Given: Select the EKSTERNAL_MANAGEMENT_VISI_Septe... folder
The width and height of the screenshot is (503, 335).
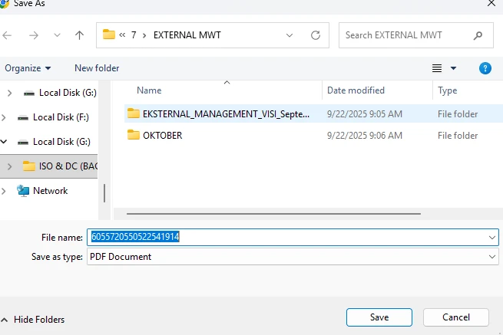Looking at the screenshot, I should pyautogui.click(x=226, y=114).
